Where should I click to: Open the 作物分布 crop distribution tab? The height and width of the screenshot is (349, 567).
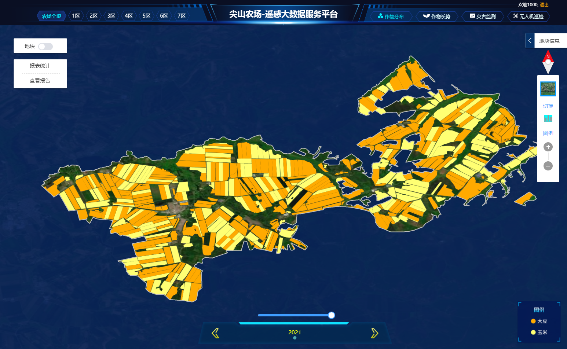[x=391, y=16]
